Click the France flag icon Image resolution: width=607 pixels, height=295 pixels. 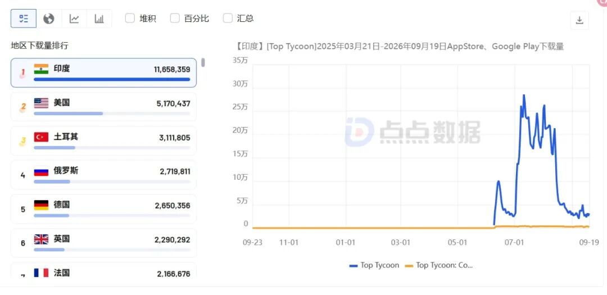(x=41, y=273)
